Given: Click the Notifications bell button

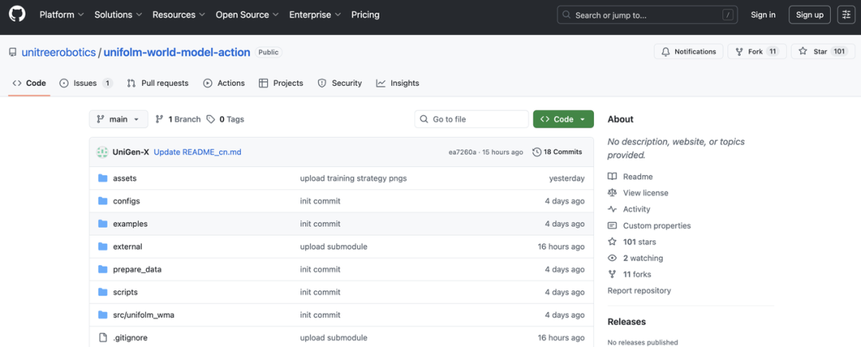Looking at the screenshot, I should coord(689,52).
